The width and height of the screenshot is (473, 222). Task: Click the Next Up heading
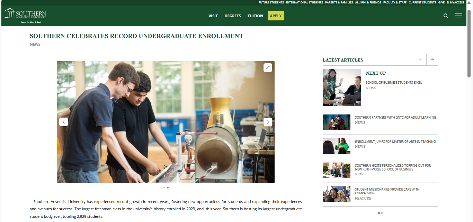coord(376,73)
